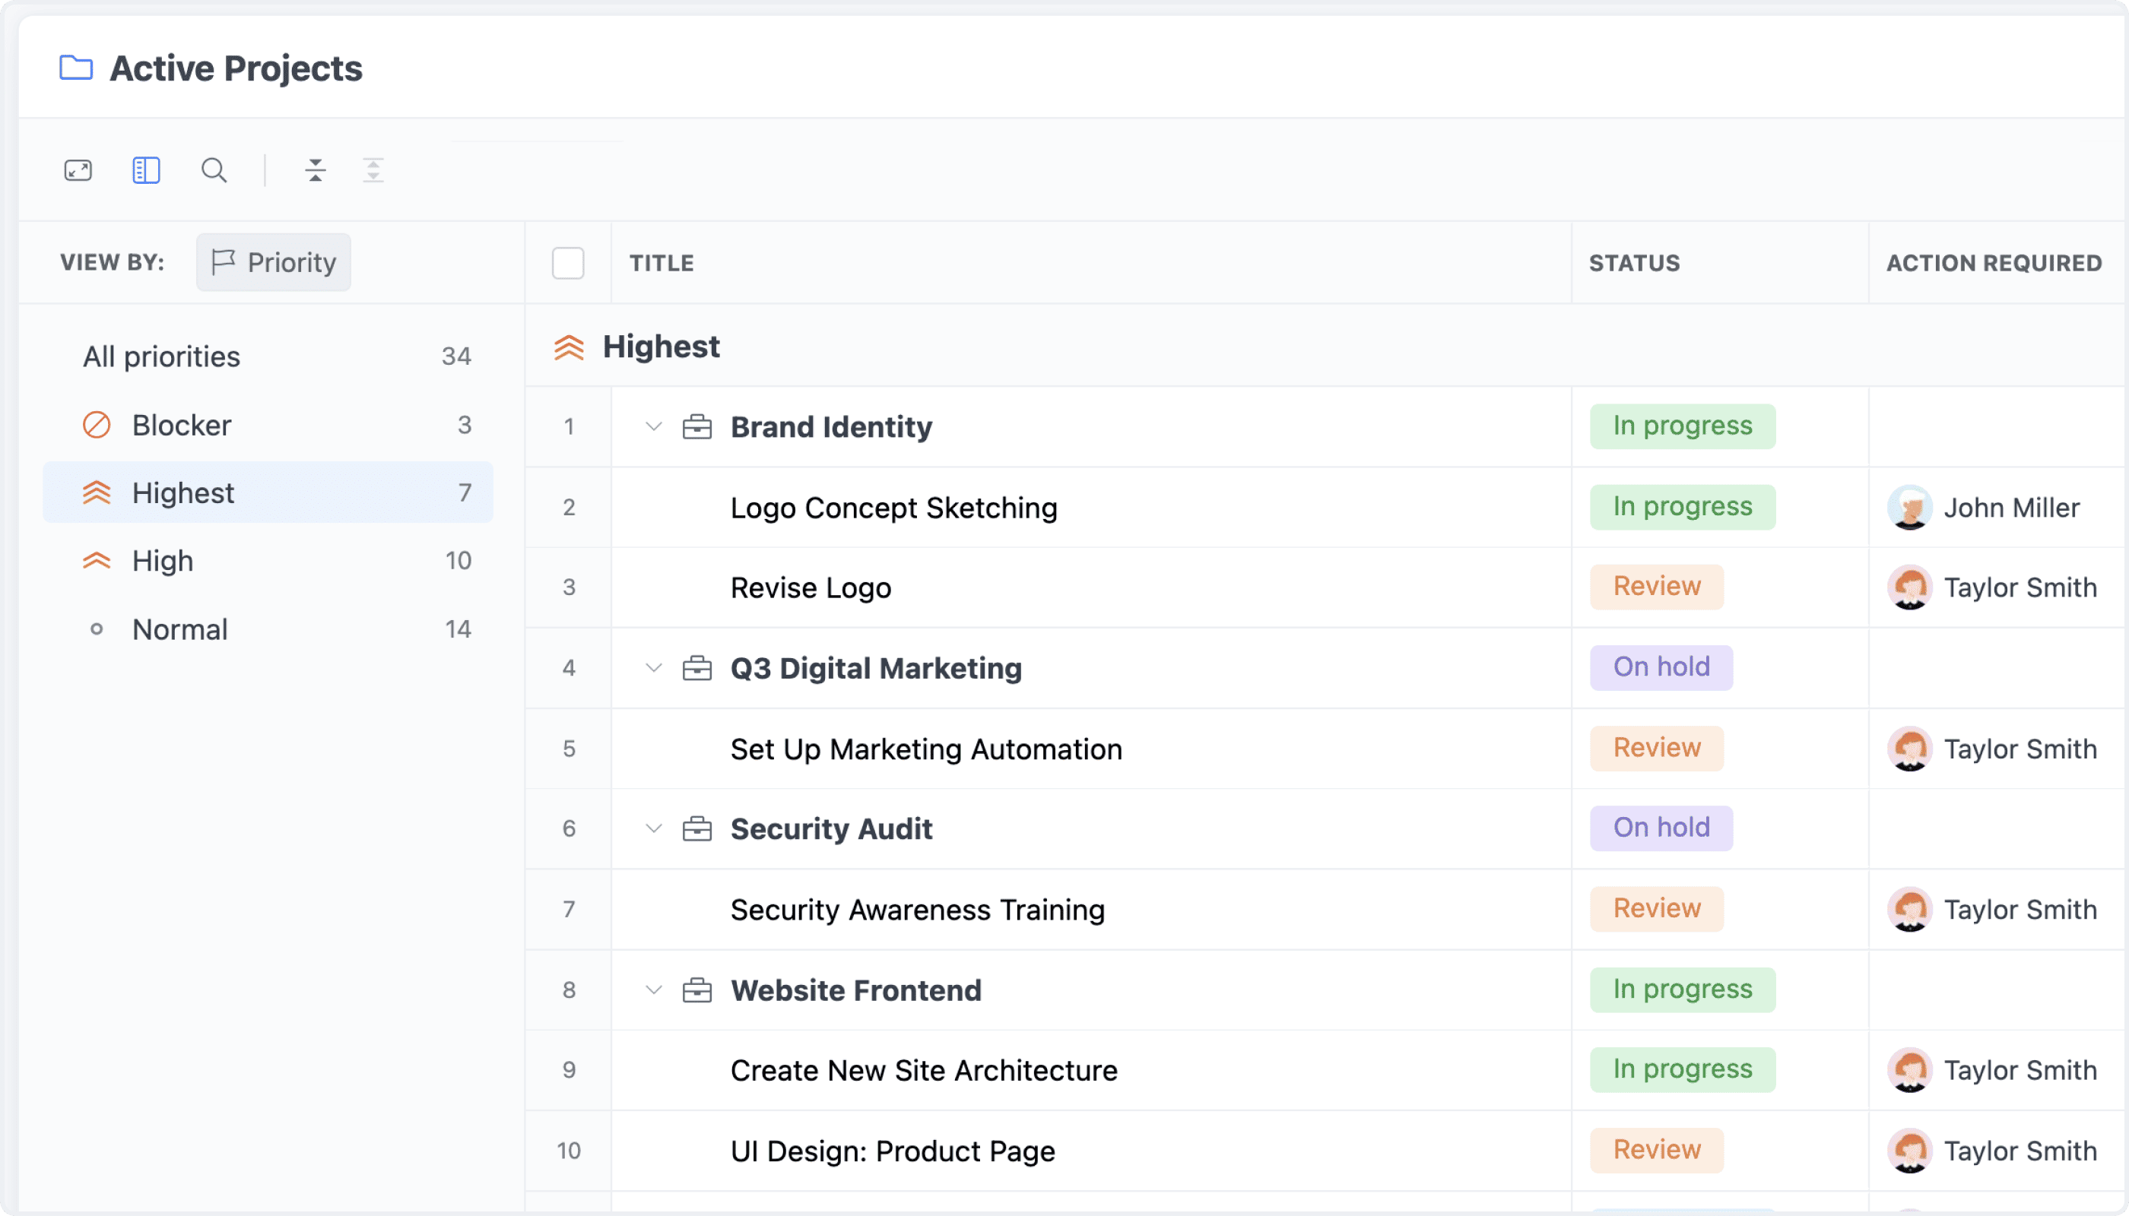Collapse the Website Frontend project chevron
2129x1216 pixels.
coord(654,990)
